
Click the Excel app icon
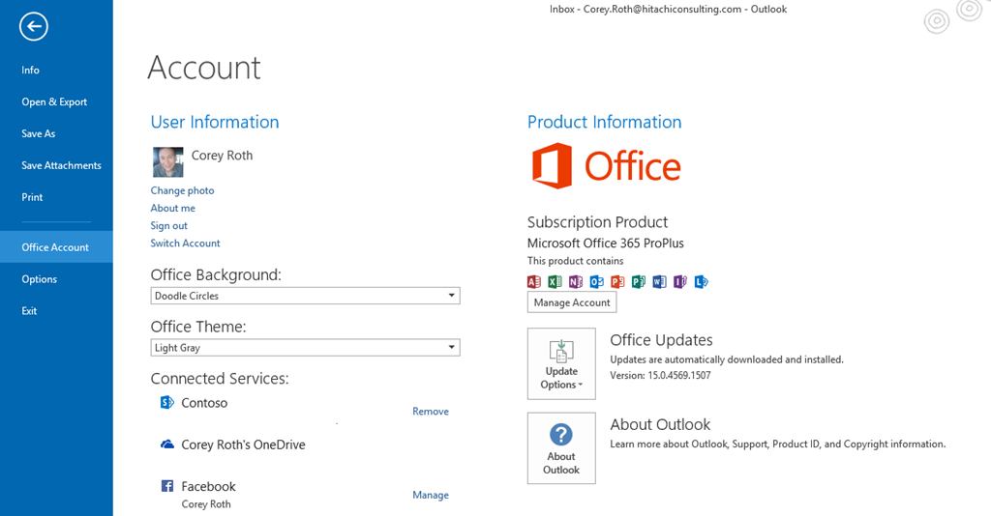[x=555, y=282]
